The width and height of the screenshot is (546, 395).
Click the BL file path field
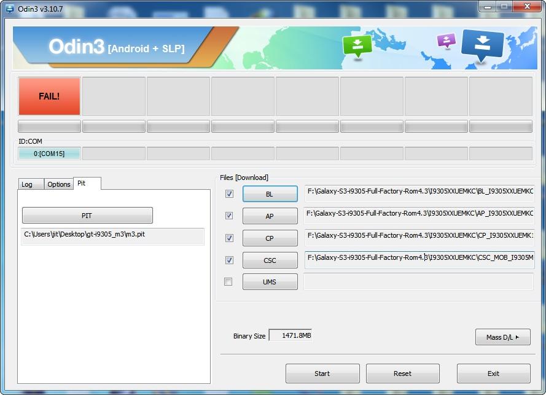[x=419, y=194]
